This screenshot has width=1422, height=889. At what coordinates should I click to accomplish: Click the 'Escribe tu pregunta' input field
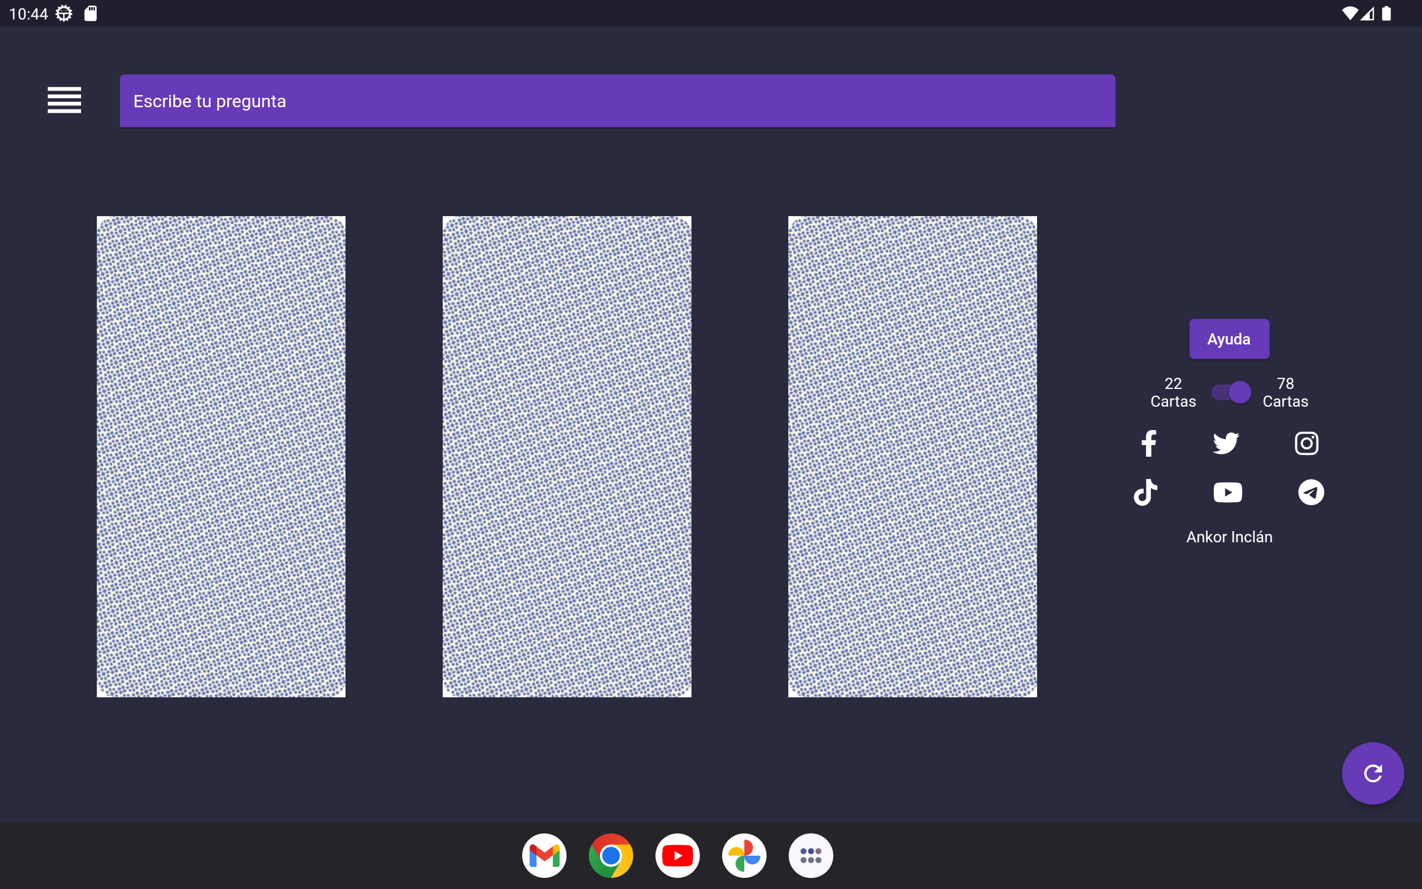617,101
